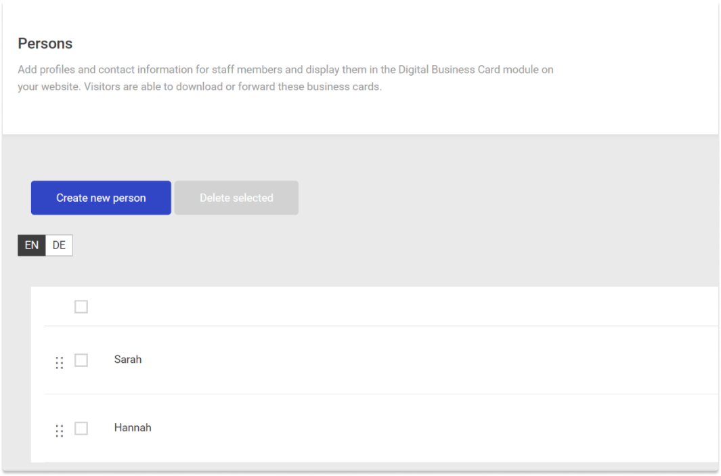Click the empty header row of persons table
This screenshot has width=721, height=476.
click(406, 307)
